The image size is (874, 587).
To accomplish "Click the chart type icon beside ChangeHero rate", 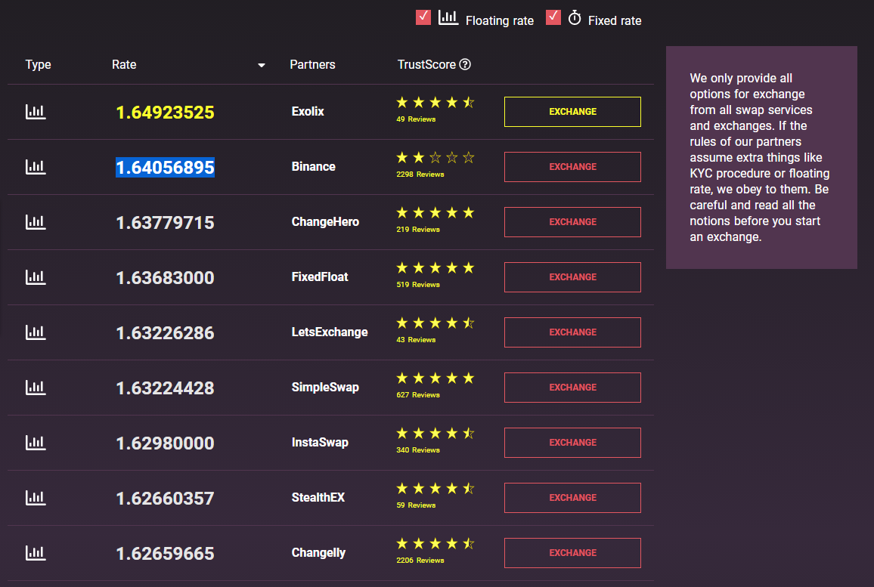I will (36, 222).
